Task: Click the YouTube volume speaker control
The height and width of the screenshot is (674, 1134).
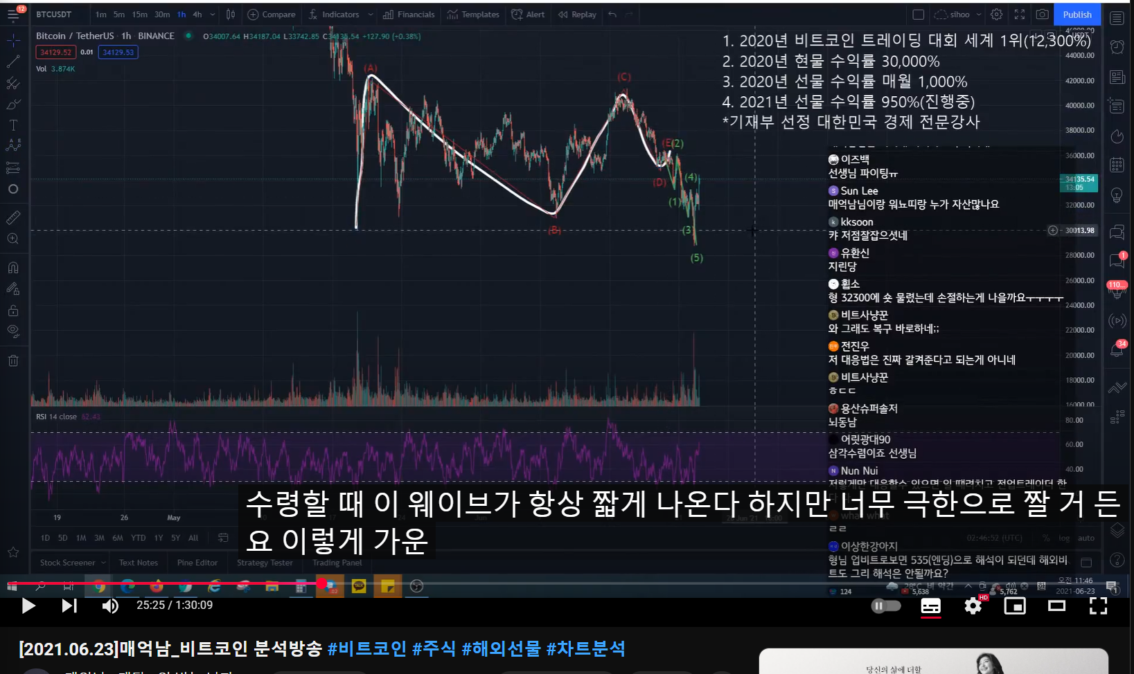Action: pyautogui.click(x=110, y=606)
